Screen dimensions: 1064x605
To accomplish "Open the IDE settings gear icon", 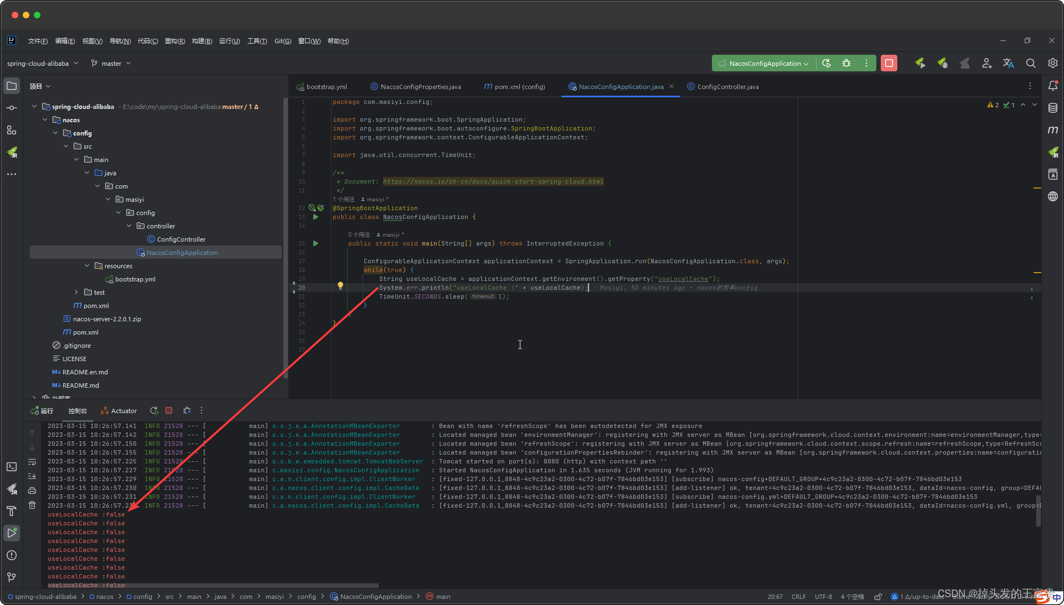I will coord(1052,63).
